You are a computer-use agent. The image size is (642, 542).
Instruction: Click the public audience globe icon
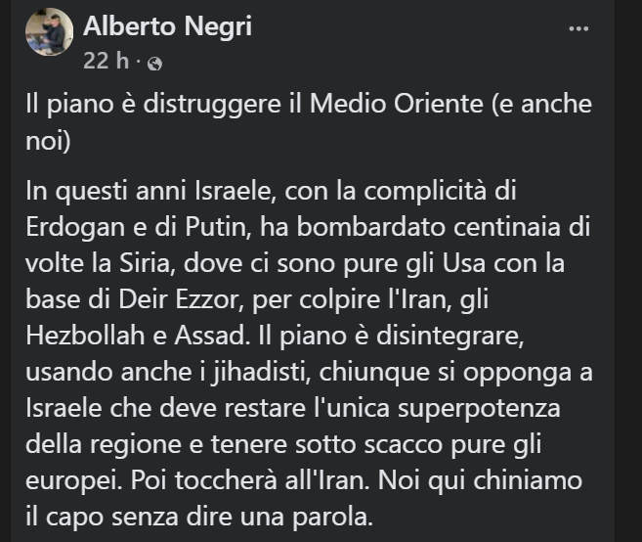pos(154,62)
